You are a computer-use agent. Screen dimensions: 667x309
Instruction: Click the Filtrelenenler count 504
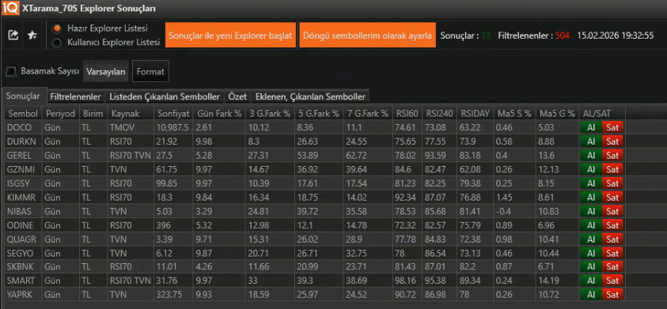click(562, 36)
